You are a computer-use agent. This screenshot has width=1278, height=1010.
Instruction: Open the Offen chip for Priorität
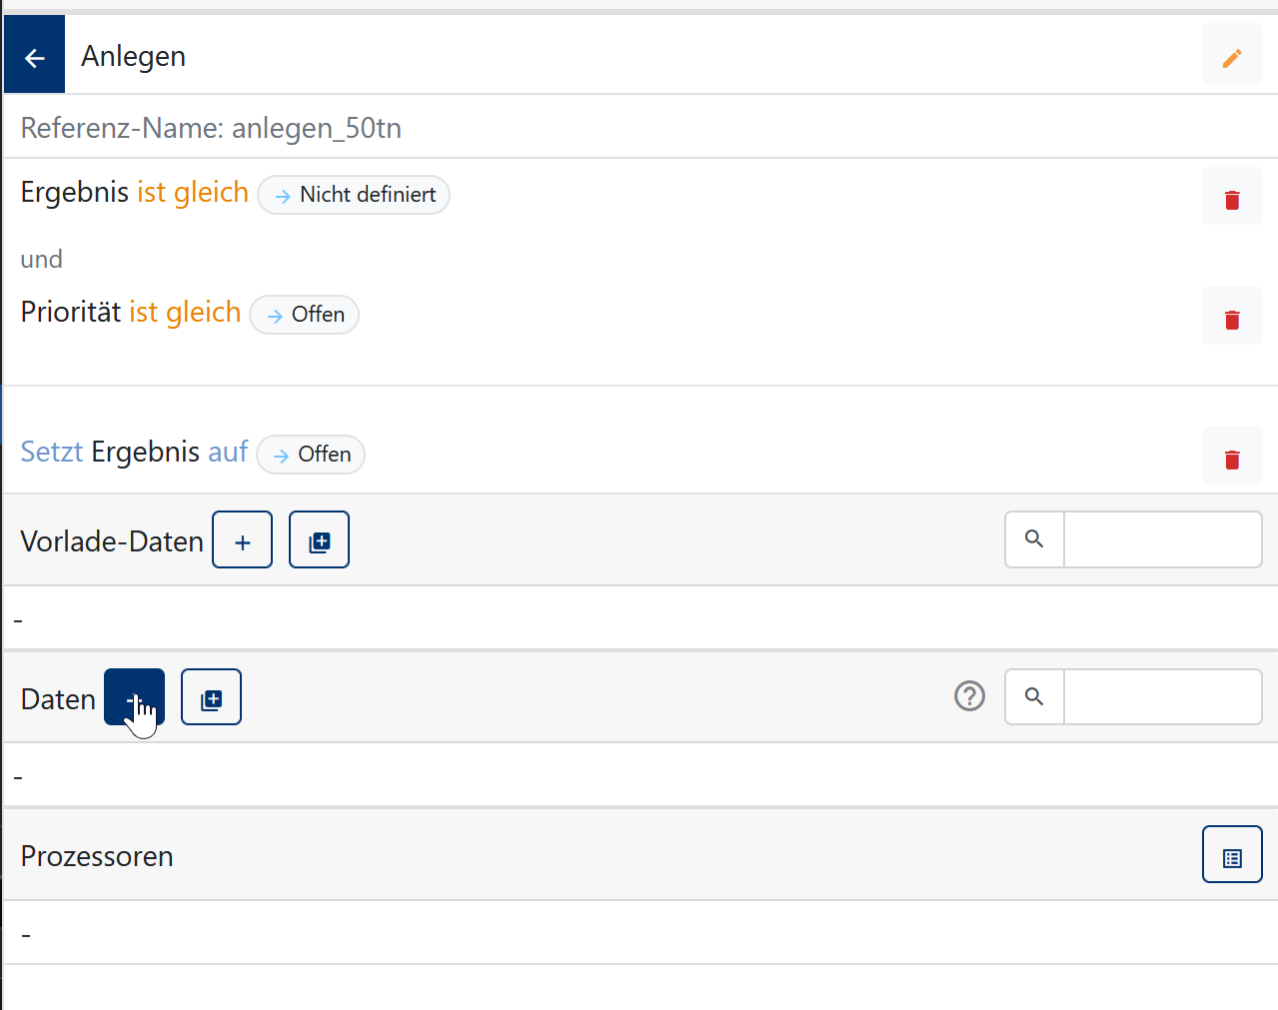coord(304,315)
